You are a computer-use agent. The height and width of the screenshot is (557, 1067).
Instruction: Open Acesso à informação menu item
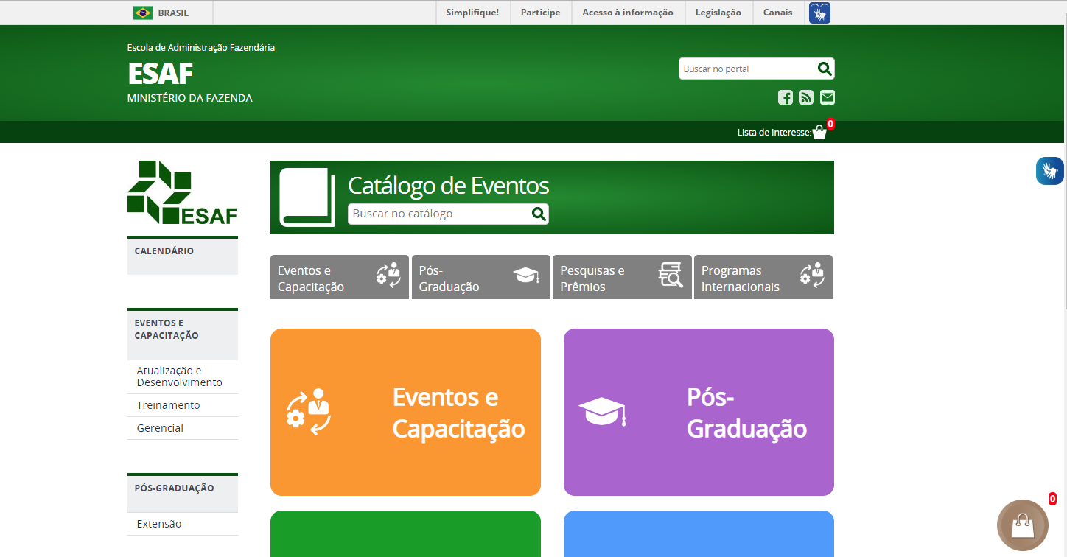click(x=627, y=13)
